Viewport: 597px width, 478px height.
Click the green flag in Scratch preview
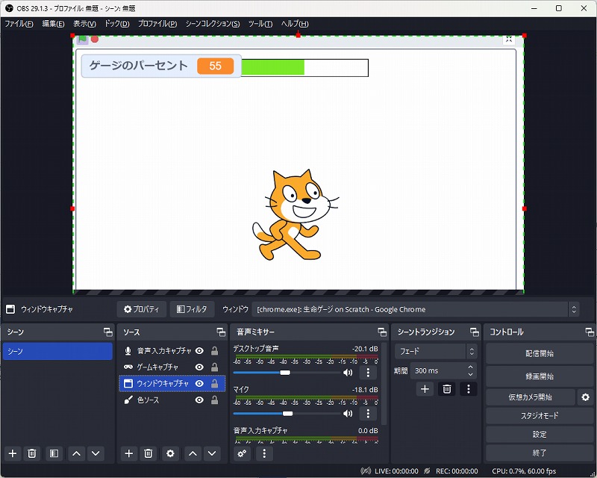point(82,39)
